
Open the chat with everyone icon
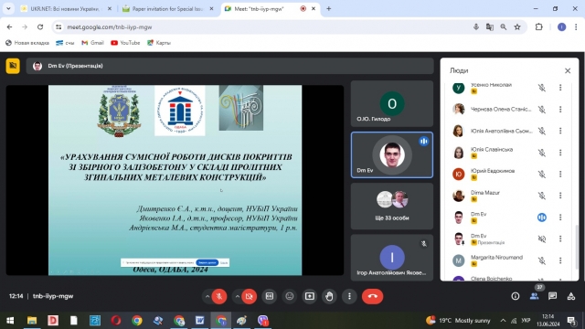(552, 296)
